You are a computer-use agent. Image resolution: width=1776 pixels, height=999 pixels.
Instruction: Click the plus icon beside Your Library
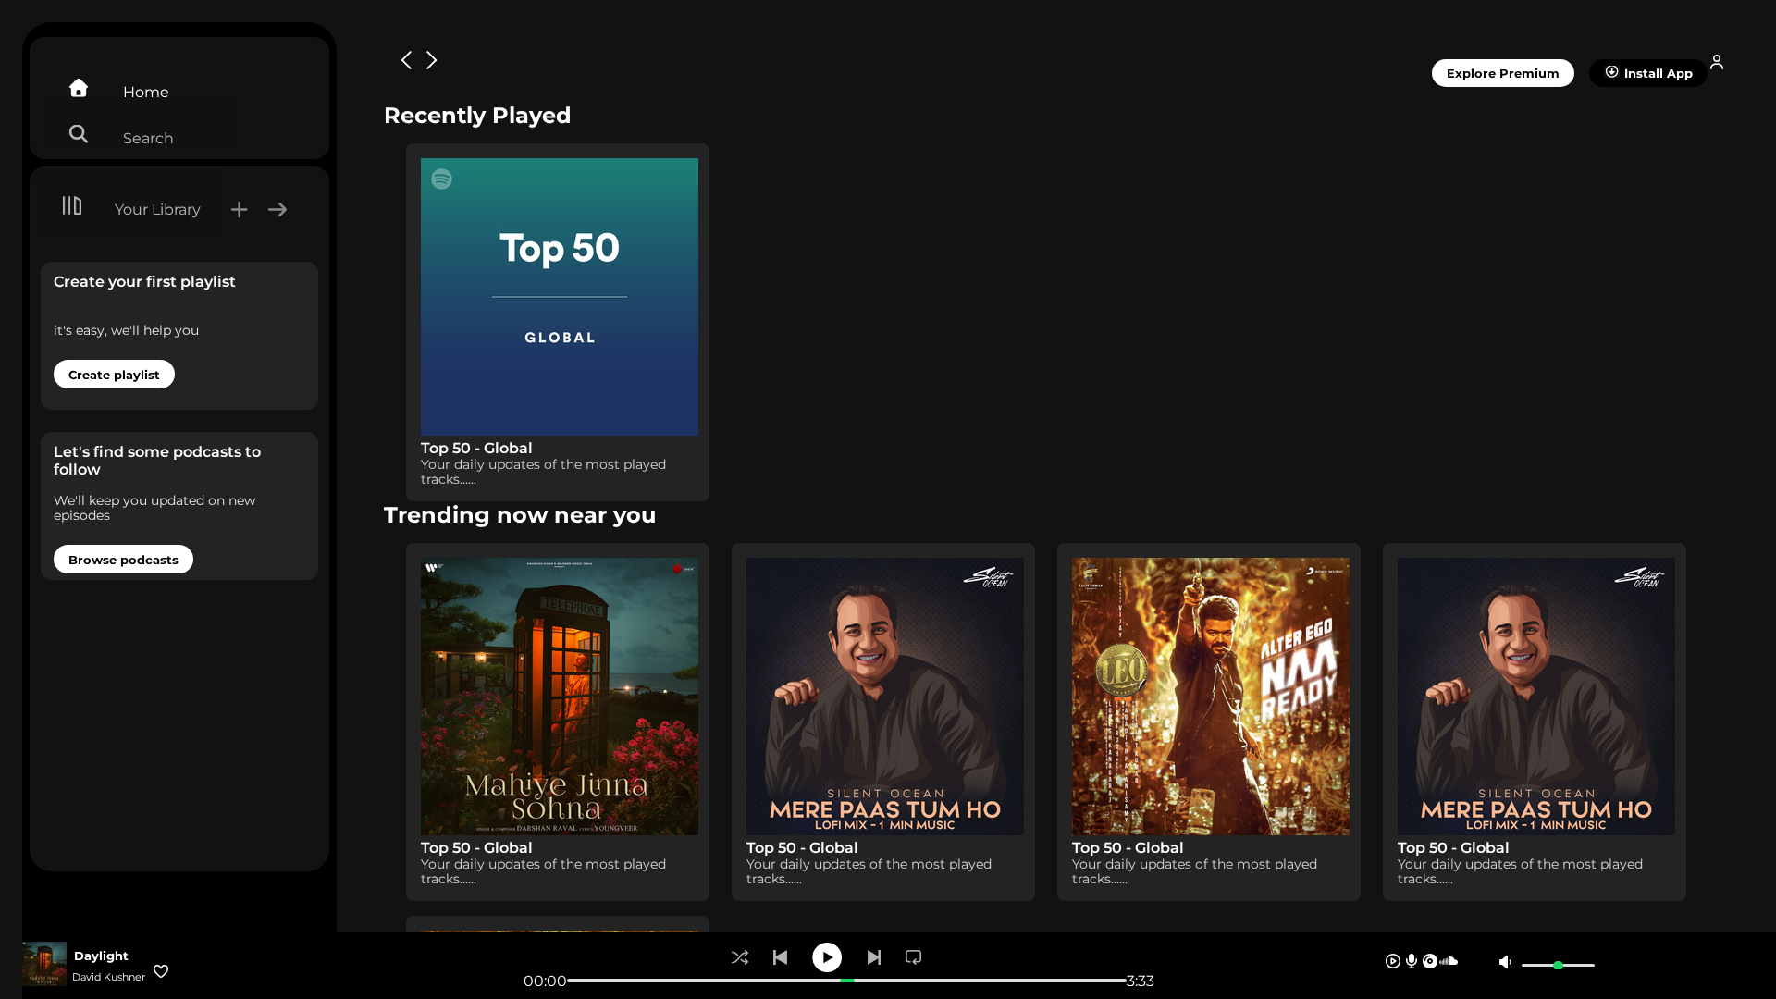click(x=239, y=210)
